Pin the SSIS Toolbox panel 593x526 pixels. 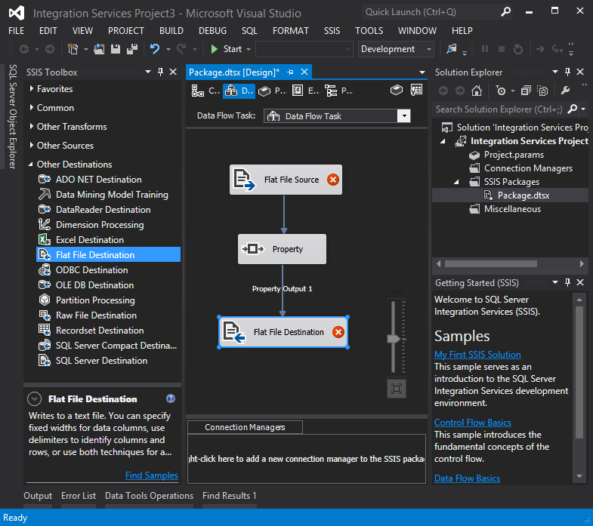tap(160, 72)
